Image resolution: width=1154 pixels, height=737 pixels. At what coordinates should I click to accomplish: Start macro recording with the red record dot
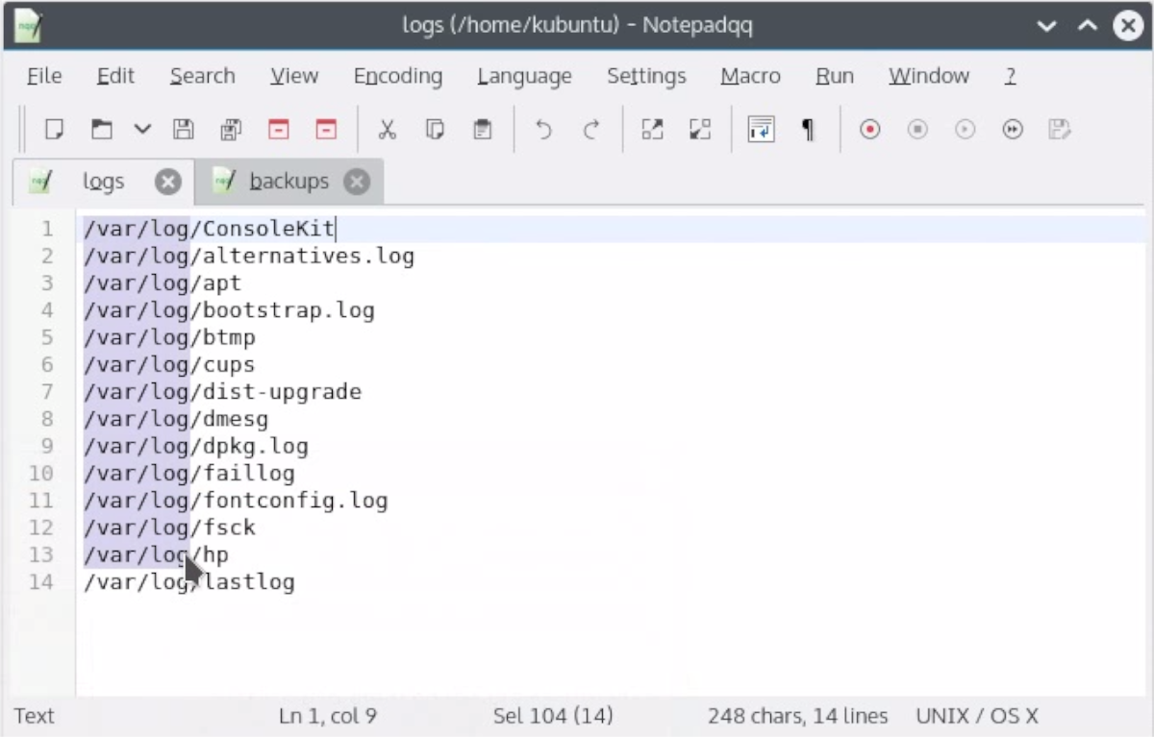tap(868, 129)
